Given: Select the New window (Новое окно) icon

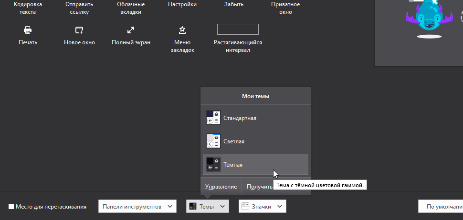Looking at the screenshot, I should point(79,30).
